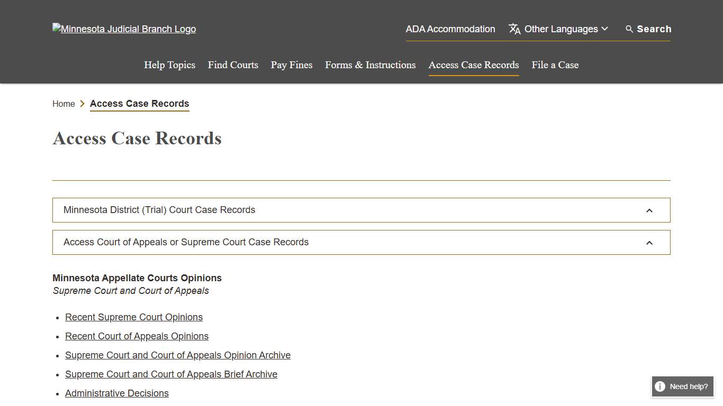Open Recent Supreme Court Opinions
Screen dimensions: 723x406
[133, 317]
